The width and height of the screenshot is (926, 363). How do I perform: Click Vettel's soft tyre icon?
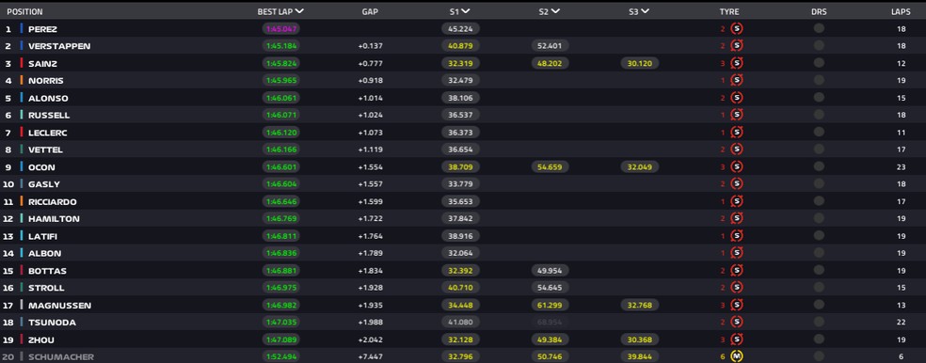pos(737,150)
